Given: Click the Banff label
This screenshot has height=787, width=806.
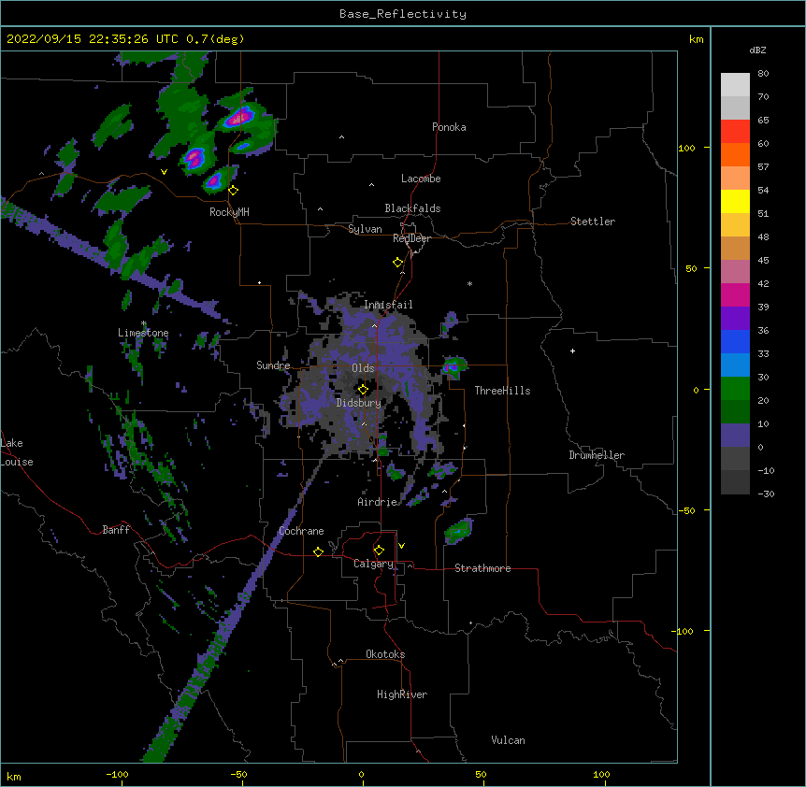Looking at the screenshot, I should point(116,530).
